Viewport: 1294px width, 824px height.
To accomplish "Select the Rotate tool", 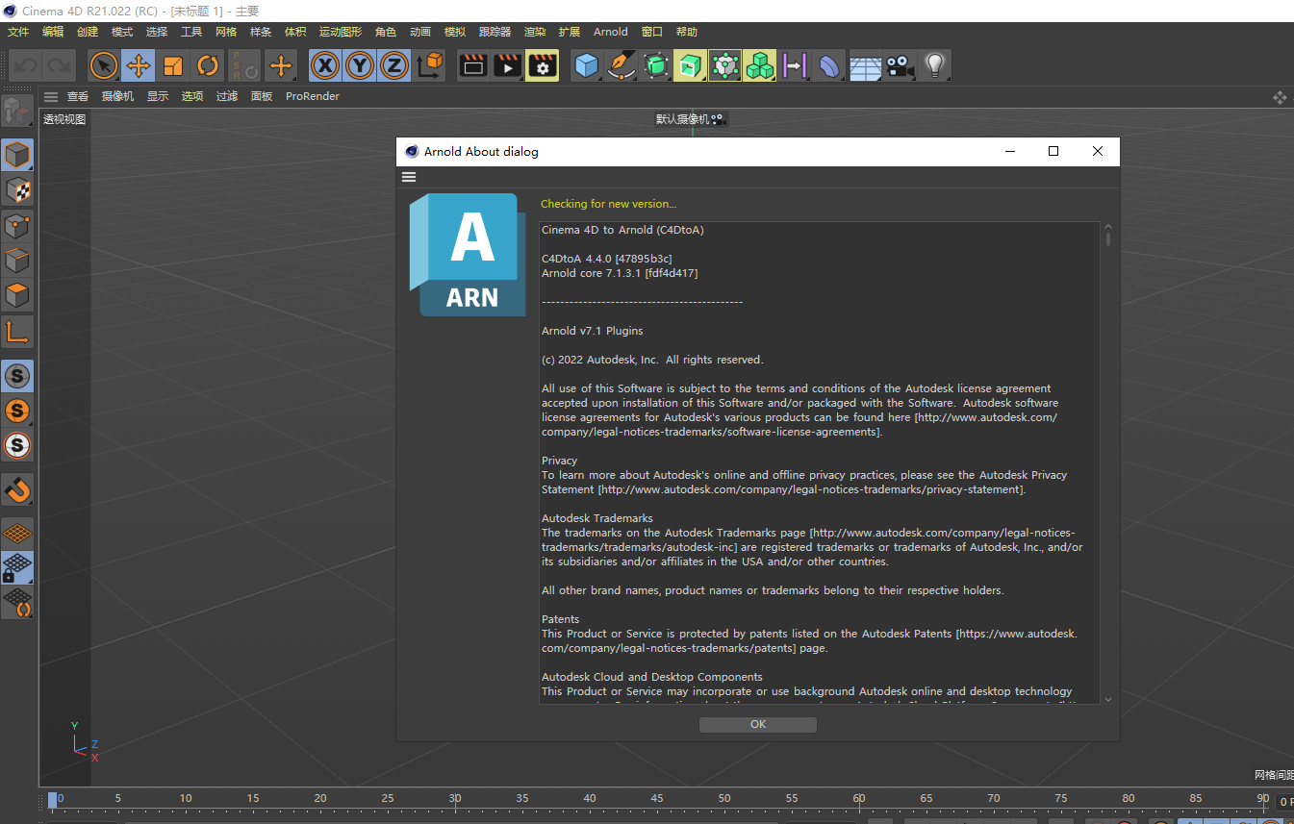I will pyautogui.click(x=207, y=65).
